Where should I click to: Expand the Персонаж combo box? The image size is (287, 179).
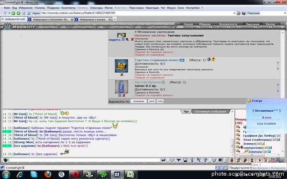click(x=285, y=13)
